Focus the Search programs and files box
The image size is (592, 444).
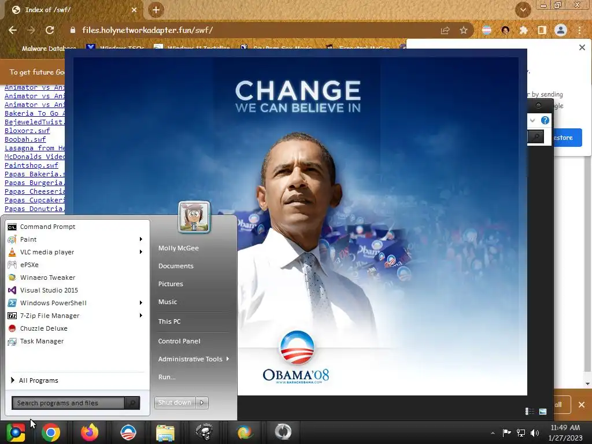click(x=68, y=403)
